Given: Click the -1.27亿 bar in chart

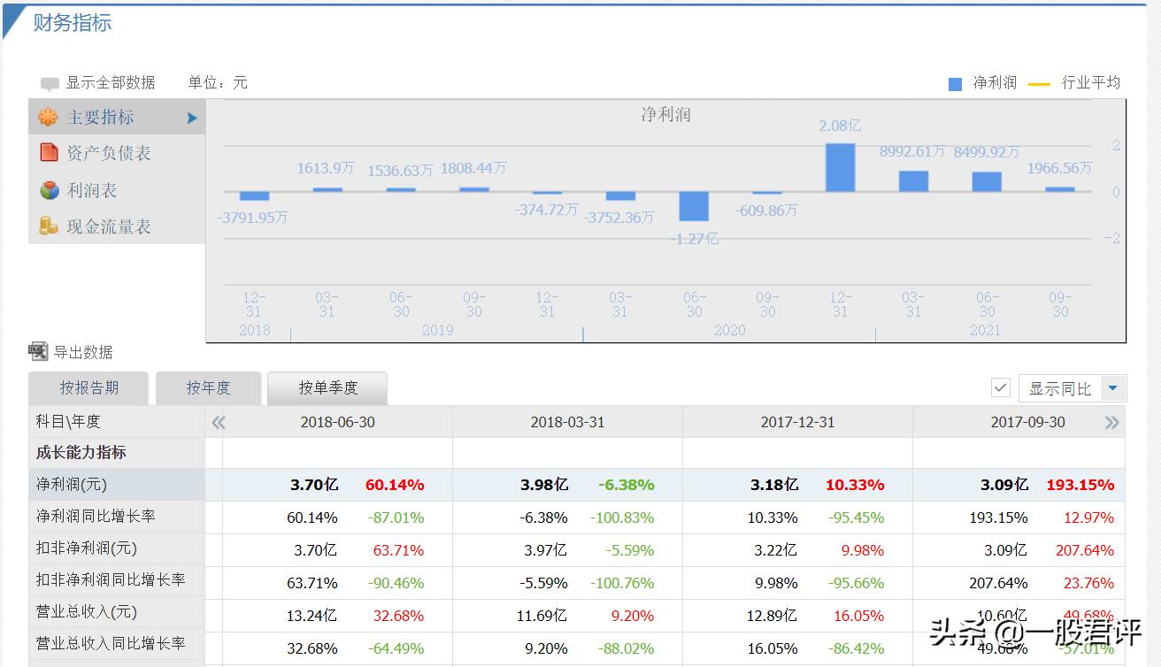Looking at the screenshot, I should click(694, 206).
